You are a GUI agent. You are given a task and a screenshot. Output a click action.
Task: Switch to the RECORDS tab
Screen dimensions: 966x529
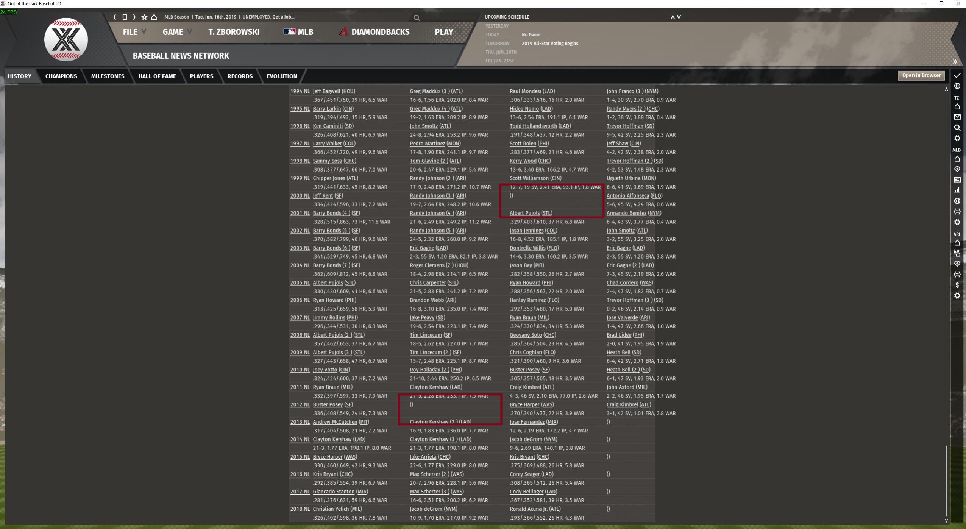(240, 76)
